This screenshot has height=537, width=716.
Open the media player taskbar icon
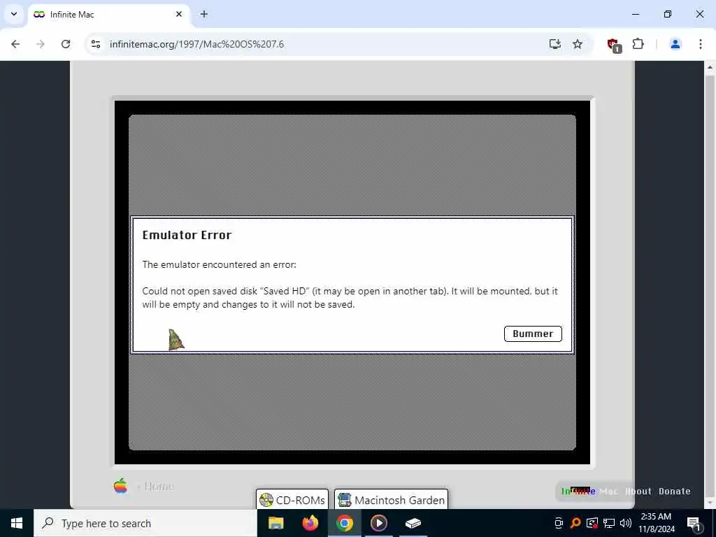pos(378,523)
